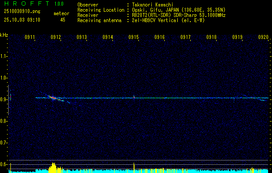The image size is (272, 173).
Task: Select file name 2510030910.png
Action: (x=22, y=12)
